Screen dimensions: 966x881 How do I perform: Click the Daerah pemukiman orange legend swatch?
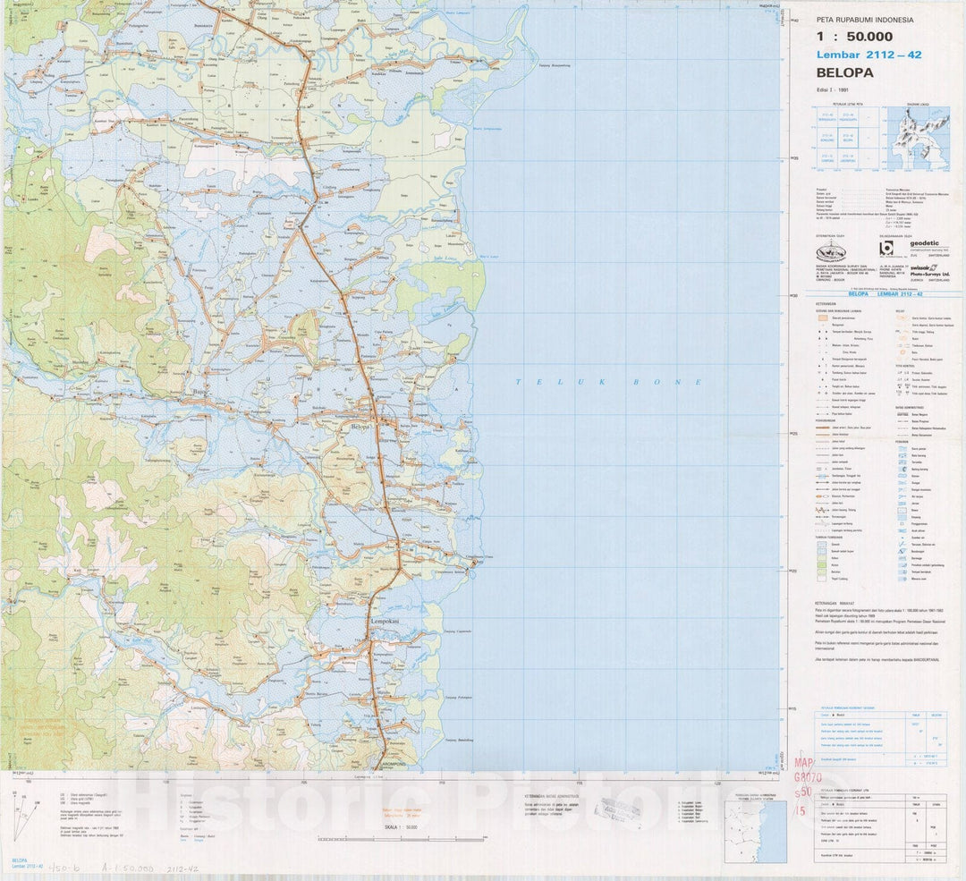tap(822, 318)
